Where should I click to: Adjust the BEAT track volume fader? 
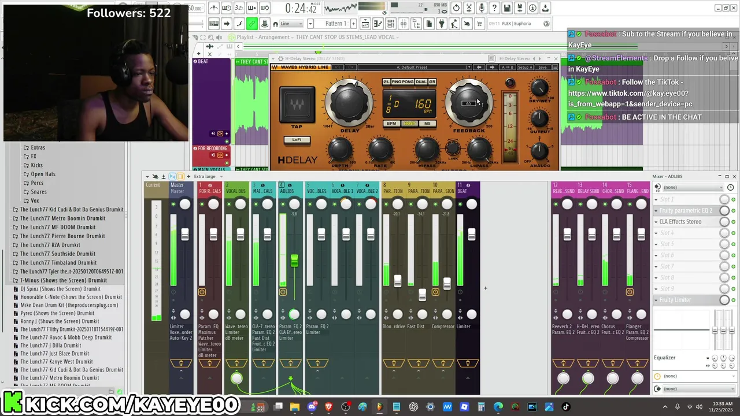(x=472, y=234)
